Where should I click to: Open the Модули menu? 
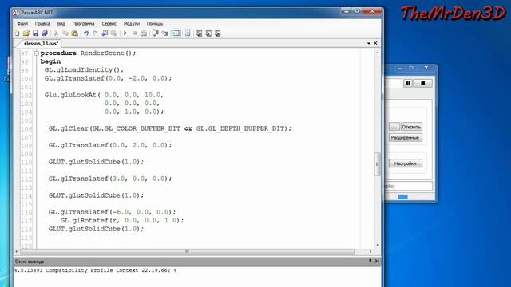pos(131,23)
